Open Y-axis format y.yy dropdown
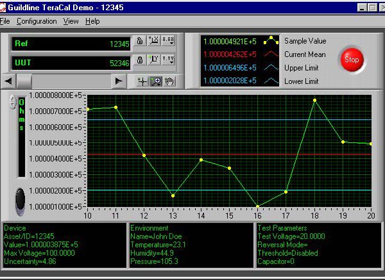This screenshot has height=280, width=385. [x=168, y=60]
